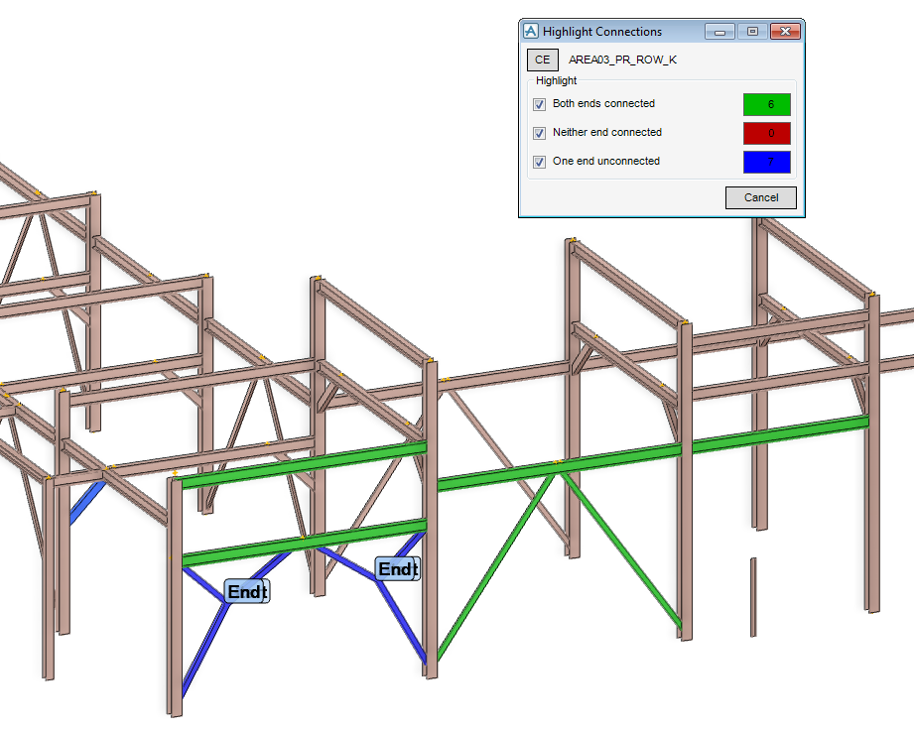Click the Highlight Connections app icon
Image resolution: width=914 pixels, height=731 pixels.
[531, 31]
